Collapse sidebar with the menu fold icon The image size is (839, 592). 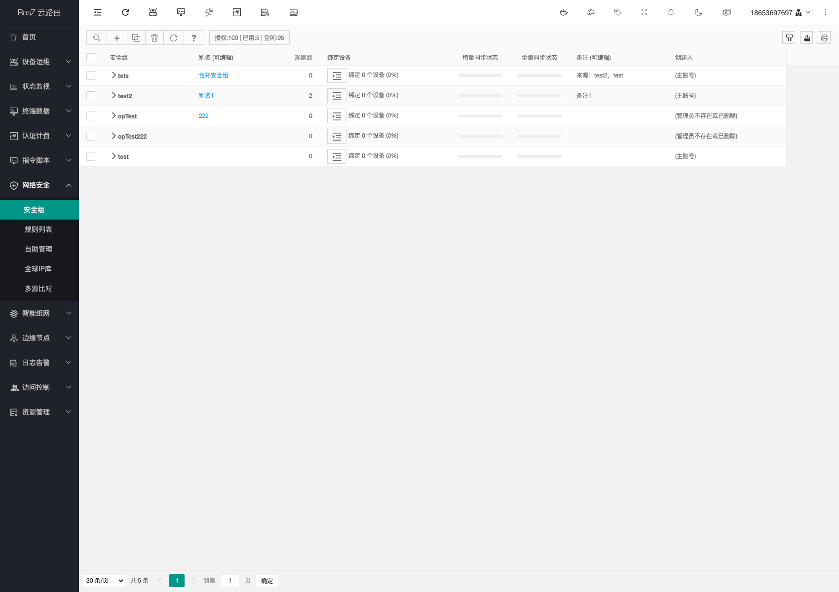(98, 13)
